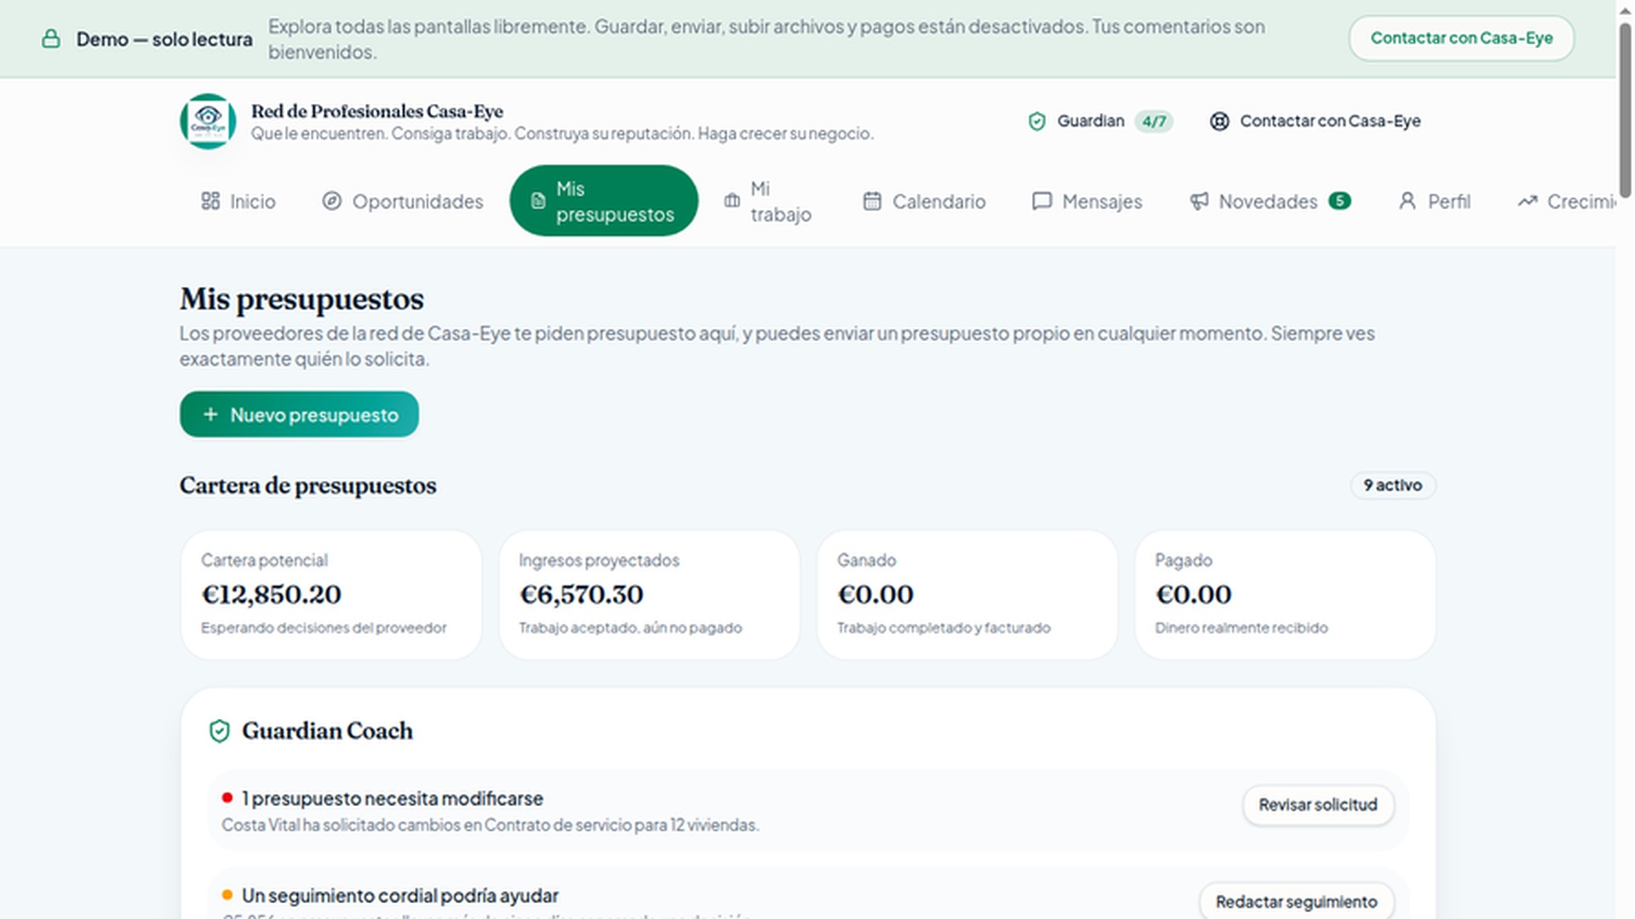
Task: Click the vertical page scrollbar thumb
Action: [x=1625, y=111]
